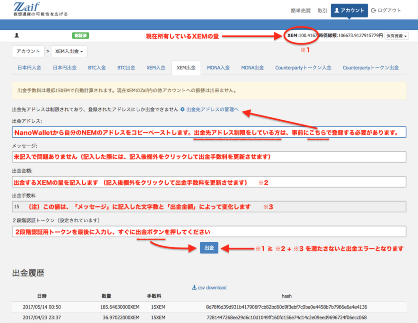Screen dimensions: 418x323
Task: Click the green 認証済 badge
Action: [x=80, y=36]
